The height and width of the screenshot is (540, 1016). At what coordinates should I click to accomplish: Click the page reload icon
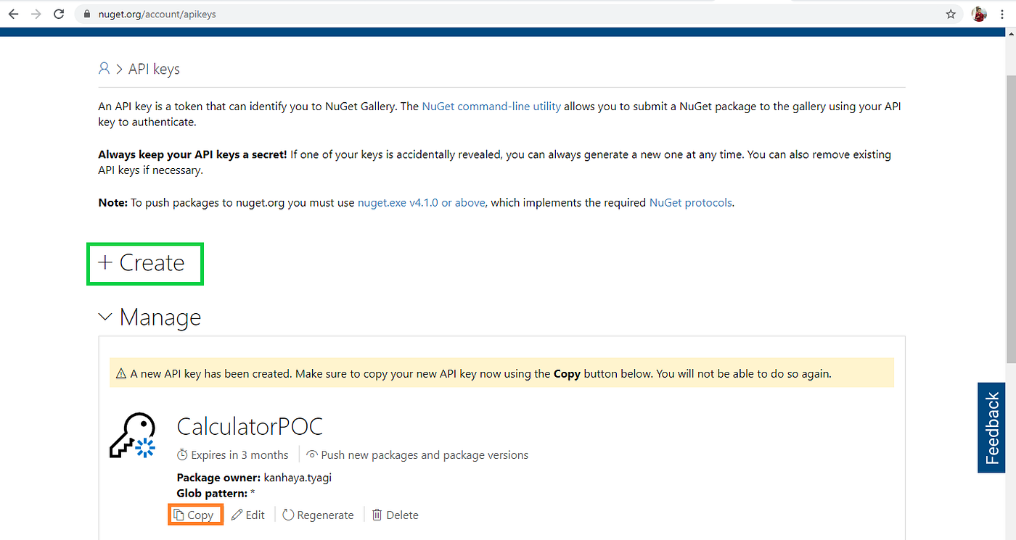[x=59, y=13]
